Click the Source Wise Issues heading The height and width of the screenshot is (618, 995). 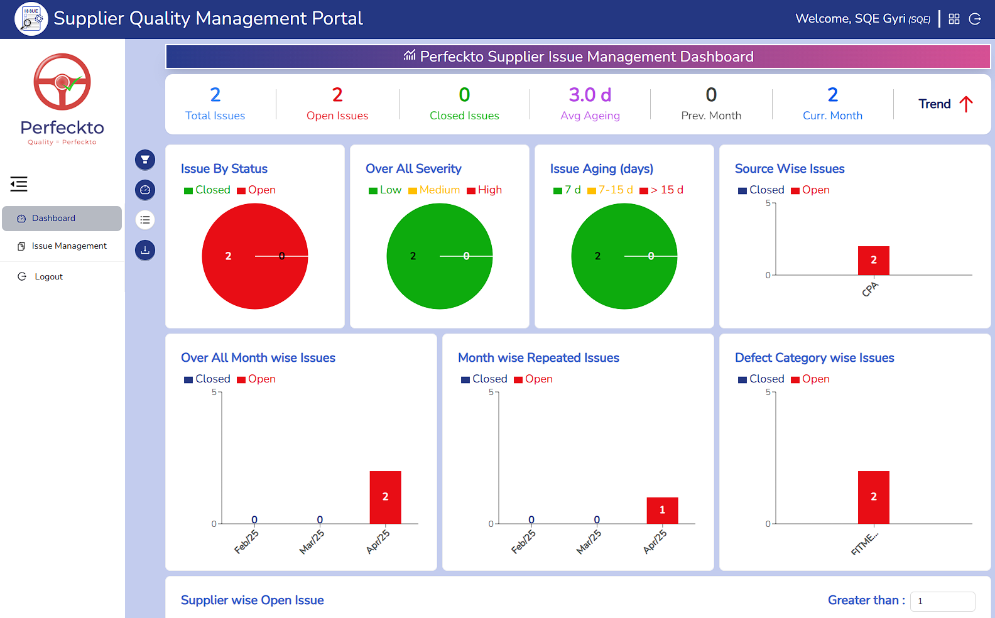[790, 169]
